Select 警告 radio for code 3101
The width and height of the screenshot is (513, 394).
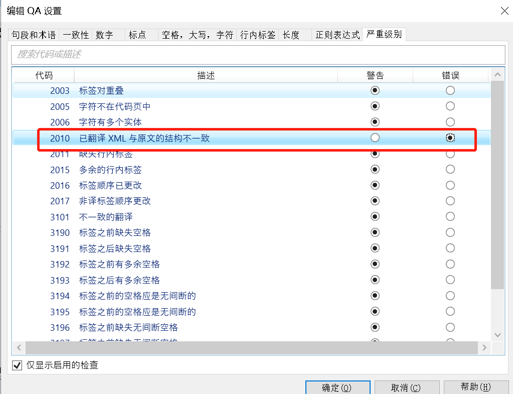375,216
